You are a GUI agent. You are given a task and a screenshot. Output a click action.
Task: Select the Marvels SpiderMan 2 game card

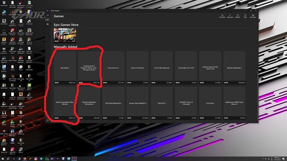pos(234,68)
